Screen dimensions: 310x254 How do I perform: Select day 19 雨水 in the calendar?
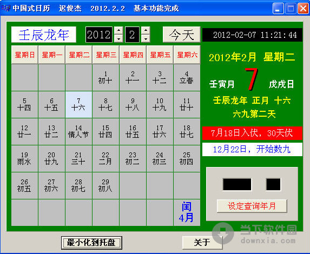point(24,159)
